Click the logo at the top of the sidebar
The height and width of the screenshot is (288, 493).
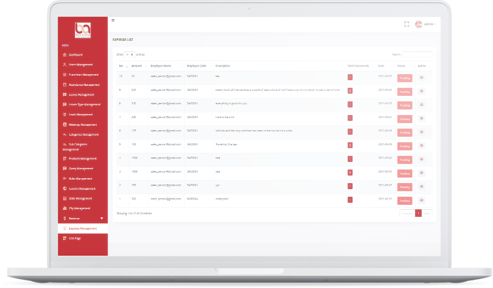[83, 30]
